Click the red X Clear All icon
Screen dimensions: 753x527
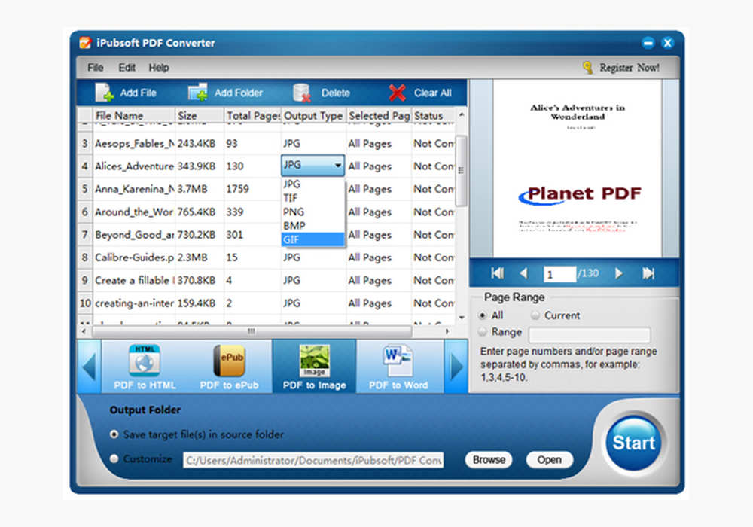397,93
